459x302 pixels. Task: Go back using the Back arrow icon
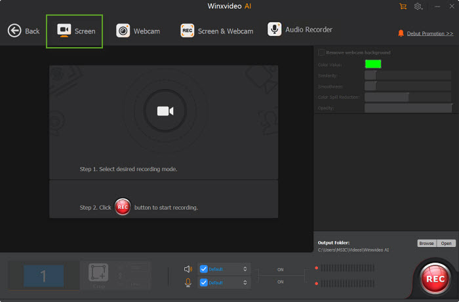pyautogui.click(x=14, y=31)
